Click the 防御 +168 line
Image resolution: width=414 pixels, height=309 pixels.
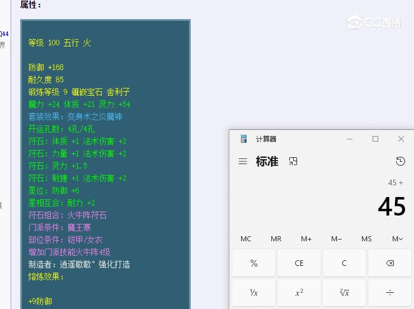tap(46, 67)
